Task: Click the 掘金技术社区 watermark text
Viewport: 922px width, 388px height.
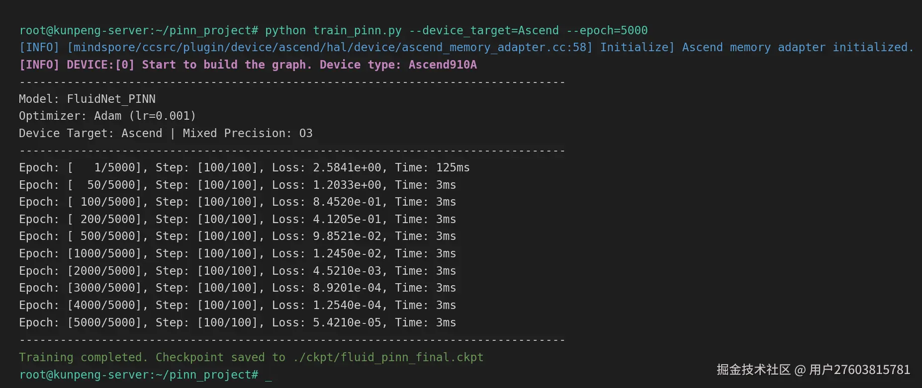Action: click(753, 370)
